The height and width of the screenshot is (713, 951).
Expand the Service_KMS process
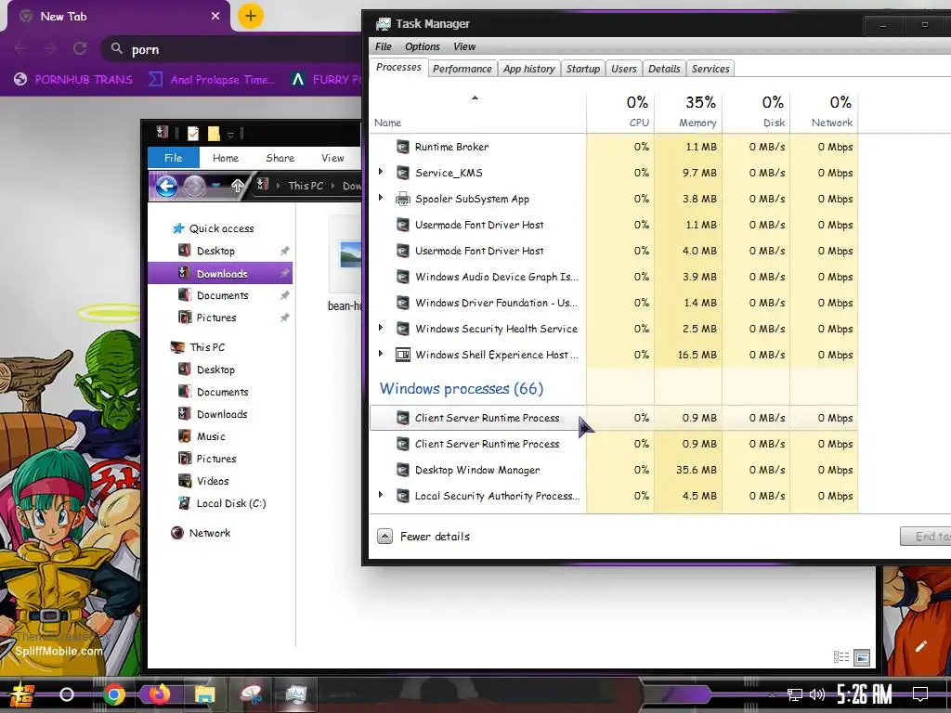point(380,172)
